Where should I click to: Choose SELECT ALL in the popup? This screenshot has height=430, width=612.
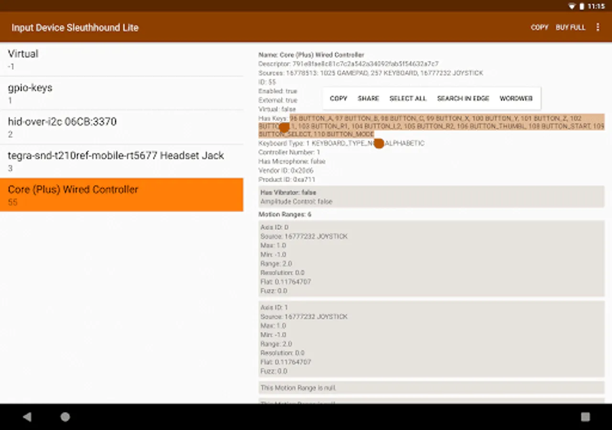point(408,98)
